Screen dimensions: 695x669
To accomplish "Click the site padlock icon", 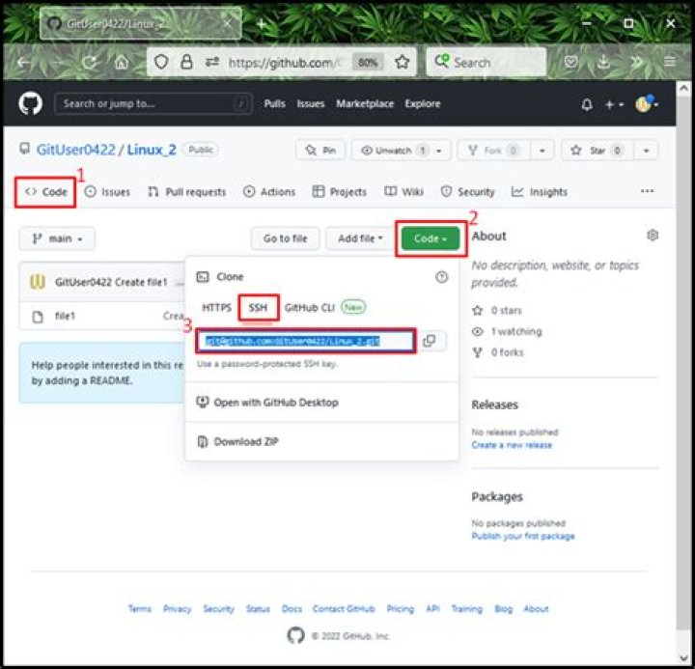I will click(x=186, y=62).
